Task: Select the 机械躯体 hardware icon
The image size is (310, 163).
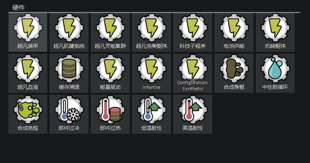Action: [275, 28]
